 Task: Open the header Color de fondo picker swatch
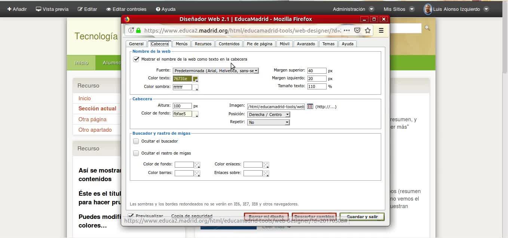tap(195, 114)
